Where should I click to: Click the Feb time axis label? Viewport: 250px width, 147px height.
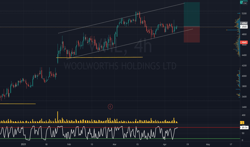(x=69, y=144)
